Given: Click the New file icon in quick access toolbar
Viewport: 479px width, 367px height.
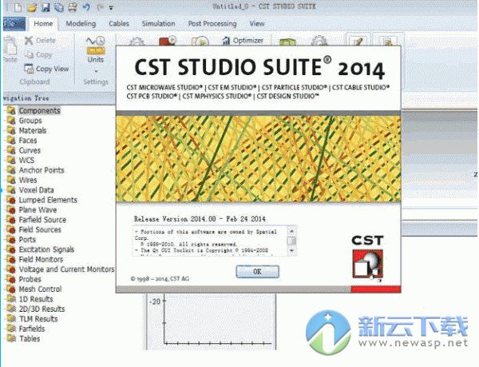Looking at the screenshot, I should pyautogui.click(x=18, y=7).
